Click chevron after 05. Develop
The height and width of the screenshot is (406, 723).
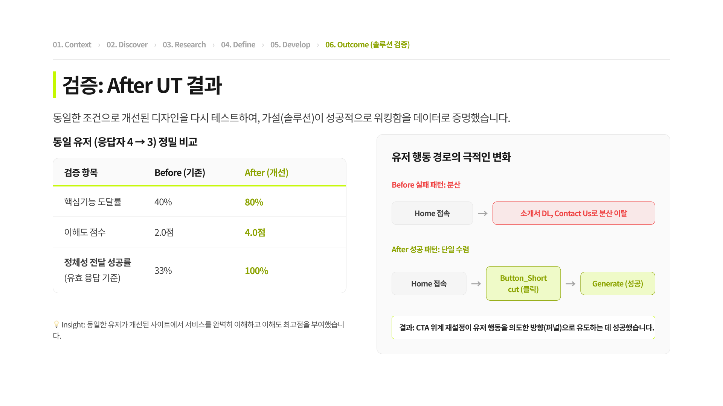(318, 45)
